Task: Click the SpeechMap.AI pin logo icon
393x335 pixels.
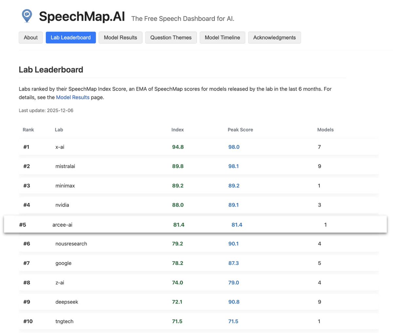Action: pyautogui.click(x=27, y=16)
